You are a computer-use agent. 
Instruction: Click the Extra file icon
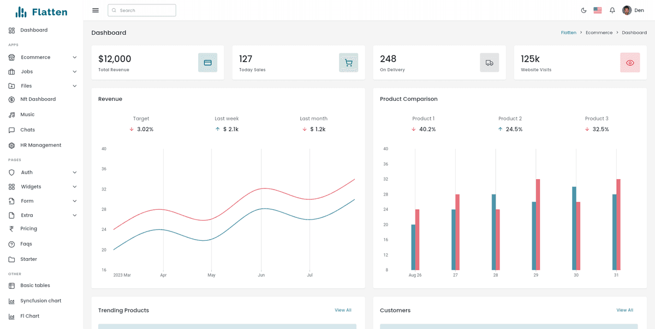(x=12, y=215)
